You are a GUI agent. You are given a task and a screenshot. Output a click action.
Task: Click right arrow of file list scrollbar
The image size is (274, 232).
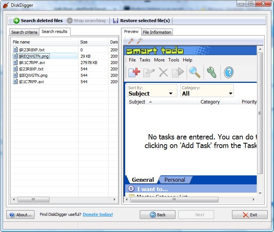[x=114, y=199]
